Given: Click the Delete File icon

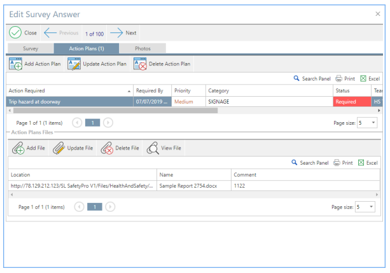Looking at the screenshot, I should tap(107, 148).
